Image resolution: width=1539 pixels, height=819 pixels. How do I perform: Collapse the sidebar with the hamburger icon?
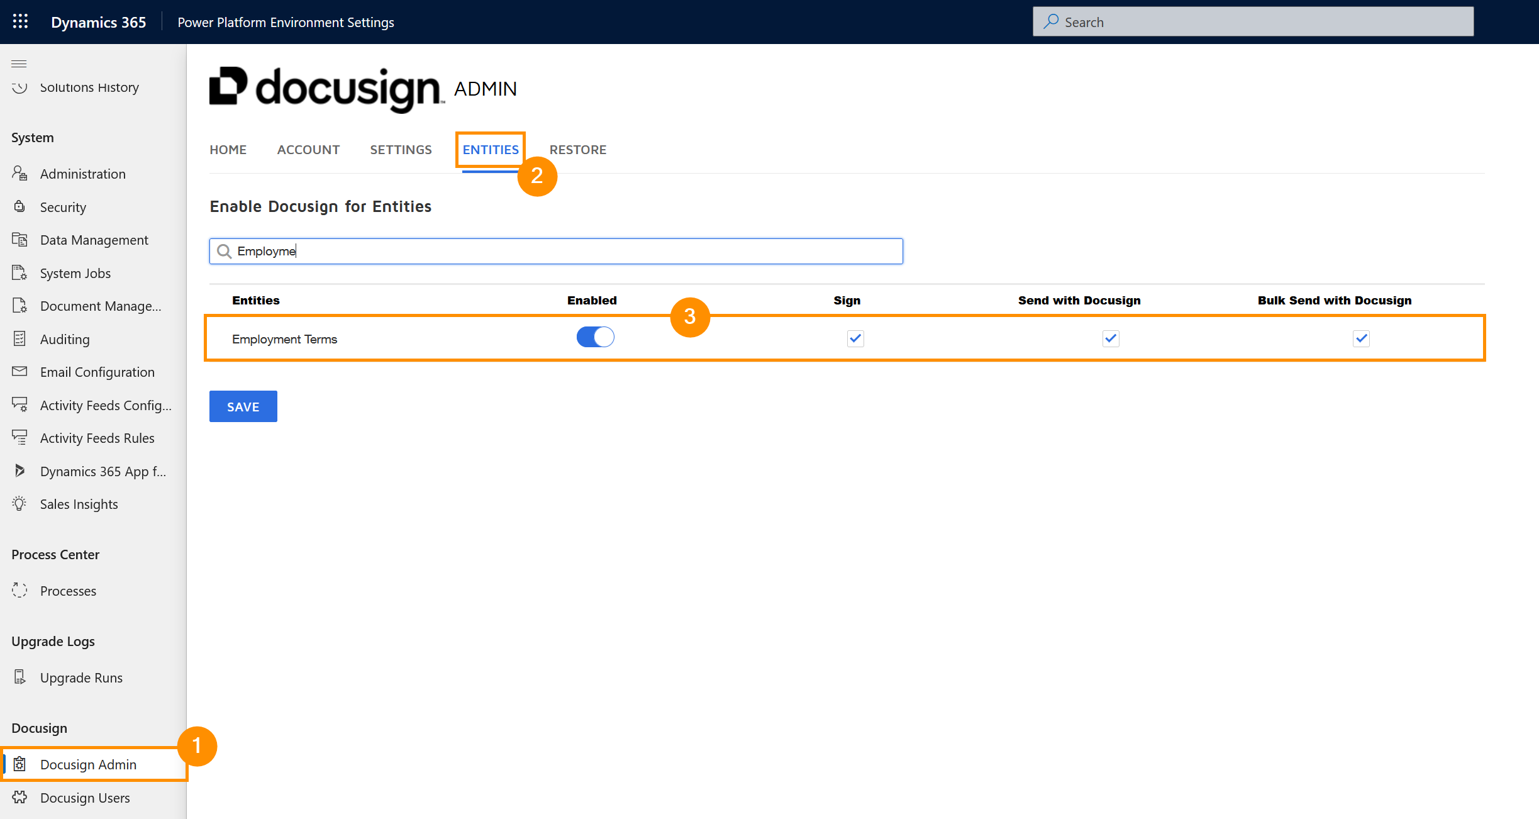19,64
